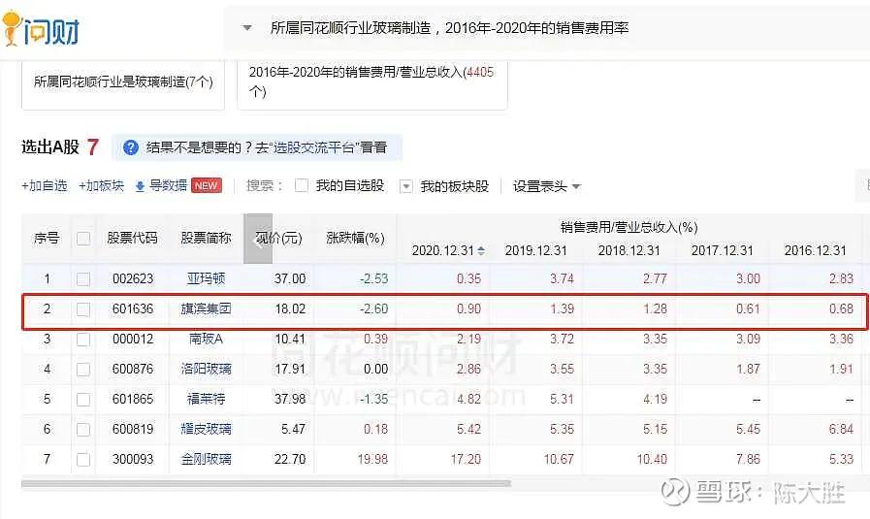Open the 设置表头 dropdown
Screen dimensions: 870x519
click(x=546, y=186)
